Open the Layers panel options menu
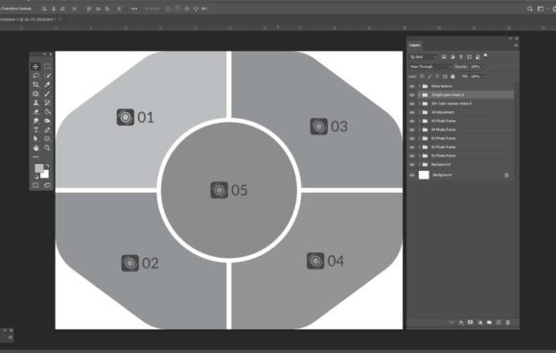Viewport: 556px width, 353px height. point(516,45)
